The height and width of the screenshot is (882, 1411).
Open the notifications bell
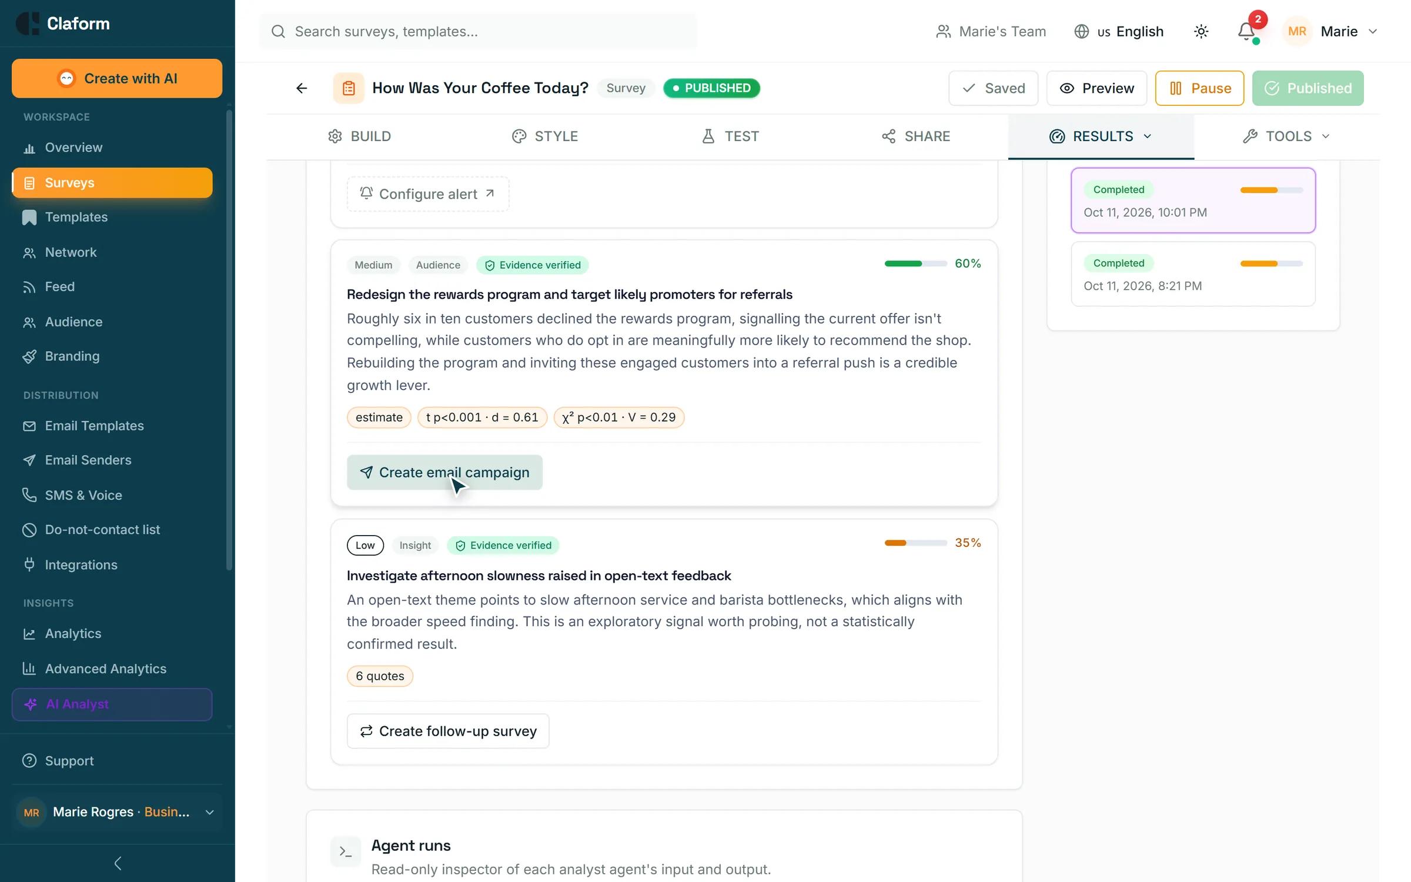pos(1246,31)
